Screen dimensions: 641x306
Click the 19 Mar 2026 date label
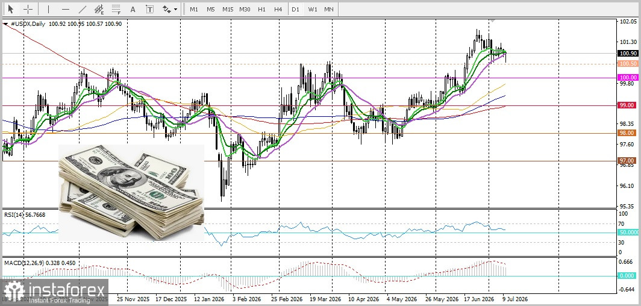click(x=325, y=299)
